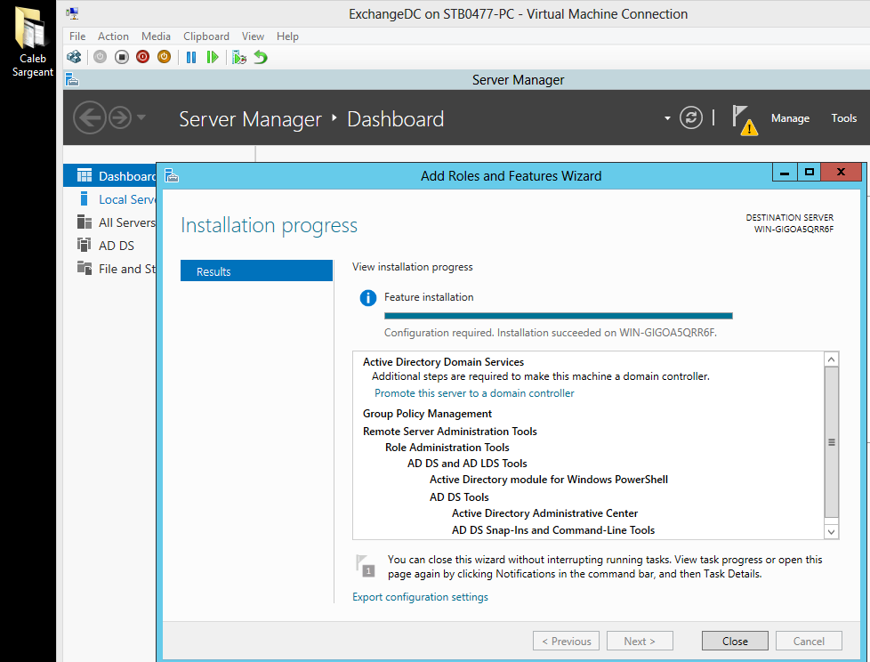Open the Clipboard menu
This screenshot has height=662, width=870.
[x=206, y=36]
